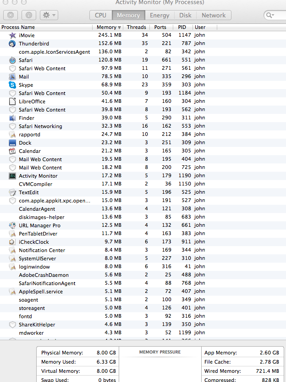Select the CalendarAgent process
Viewport: 286px width, 382px height.
[143, 209]
